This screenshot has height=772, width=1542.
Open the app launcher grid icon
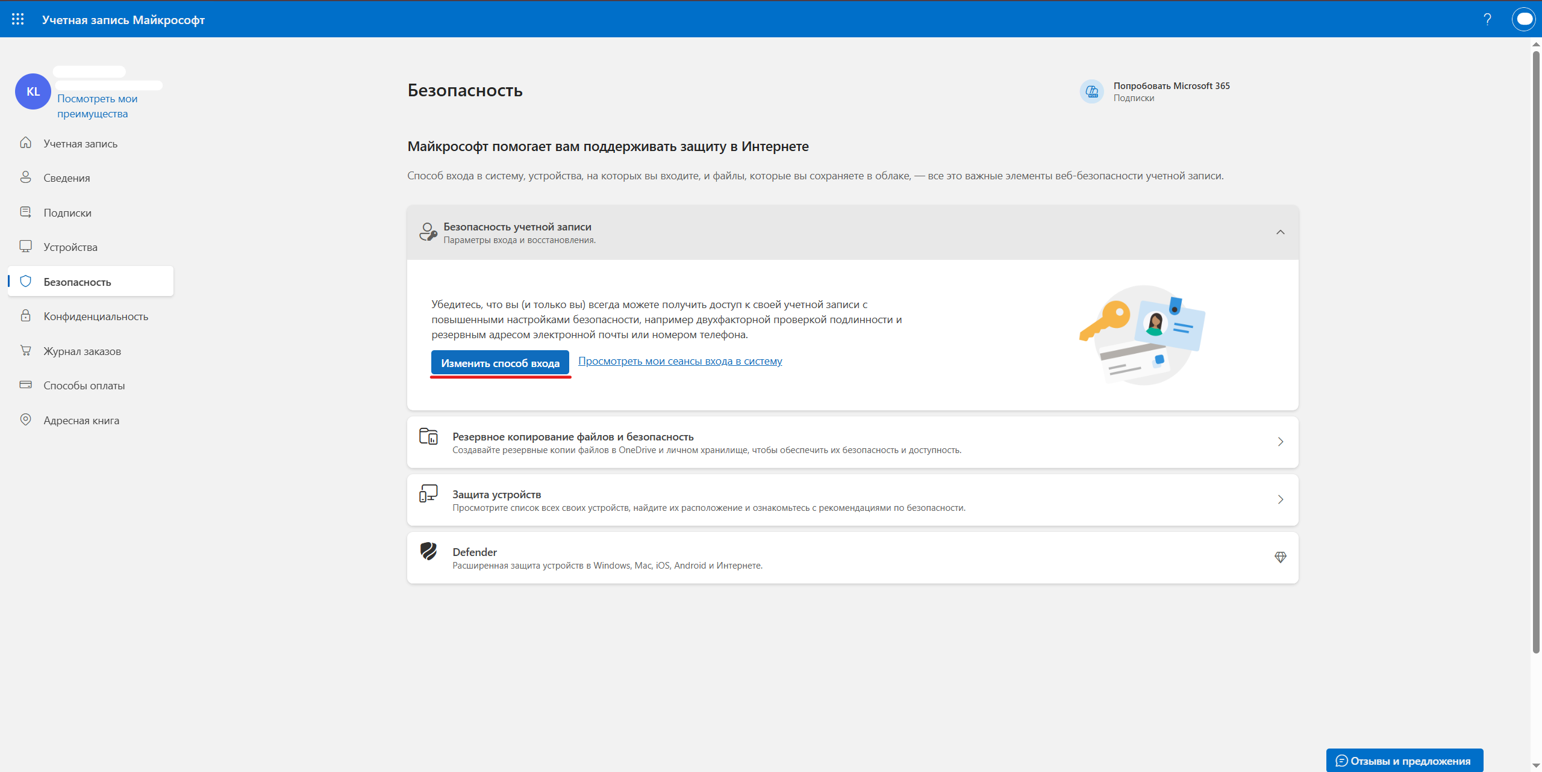(18, 19)
